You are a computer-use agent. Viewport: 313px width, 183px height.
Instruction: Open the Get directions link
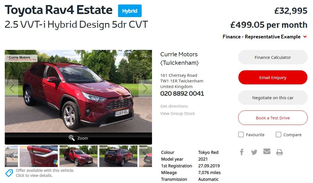click(174, 106)
